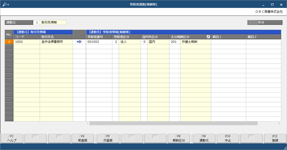Open F1 ヘルプ
Image resolution: width=287 pixels, height=150 pixels.
(12, 139)
